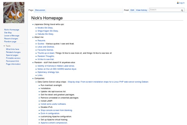The width and height of the screenshot is (187, 125).
Task: Go to a Random page
Action: point(10,42)
